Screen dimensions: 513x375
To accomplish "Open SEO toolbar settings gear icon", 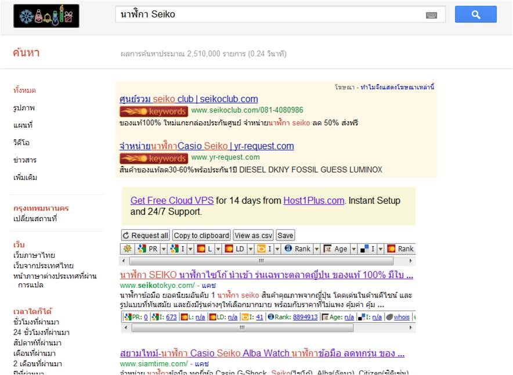I will click(127, 248).
